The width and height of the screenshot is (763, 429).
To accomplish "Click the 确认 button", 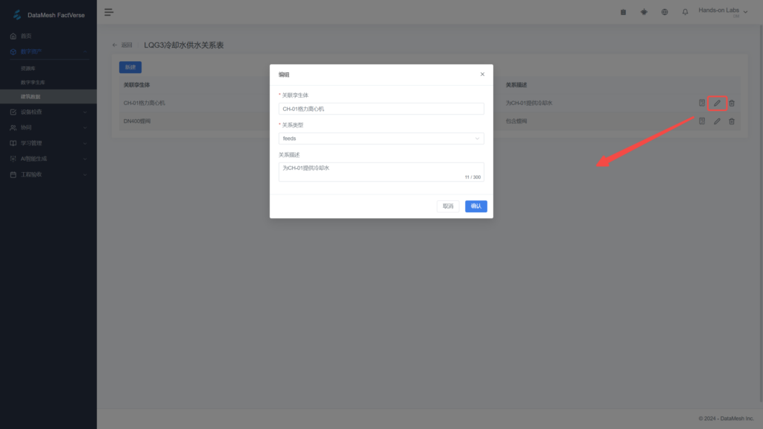I will coord(476,206).
